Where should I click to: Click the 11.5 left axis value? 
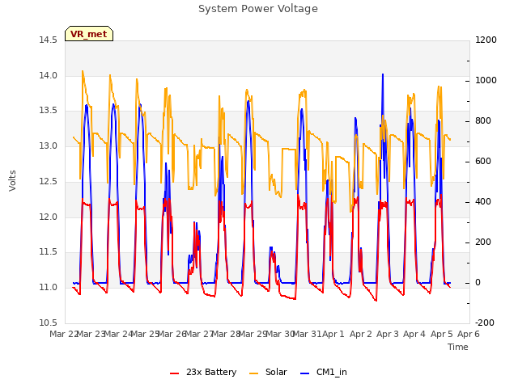tap(49, 252)
